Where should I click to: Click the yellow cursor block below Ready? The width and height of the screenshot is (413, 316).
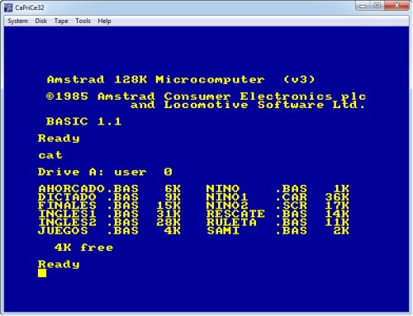tap(42, 273)
